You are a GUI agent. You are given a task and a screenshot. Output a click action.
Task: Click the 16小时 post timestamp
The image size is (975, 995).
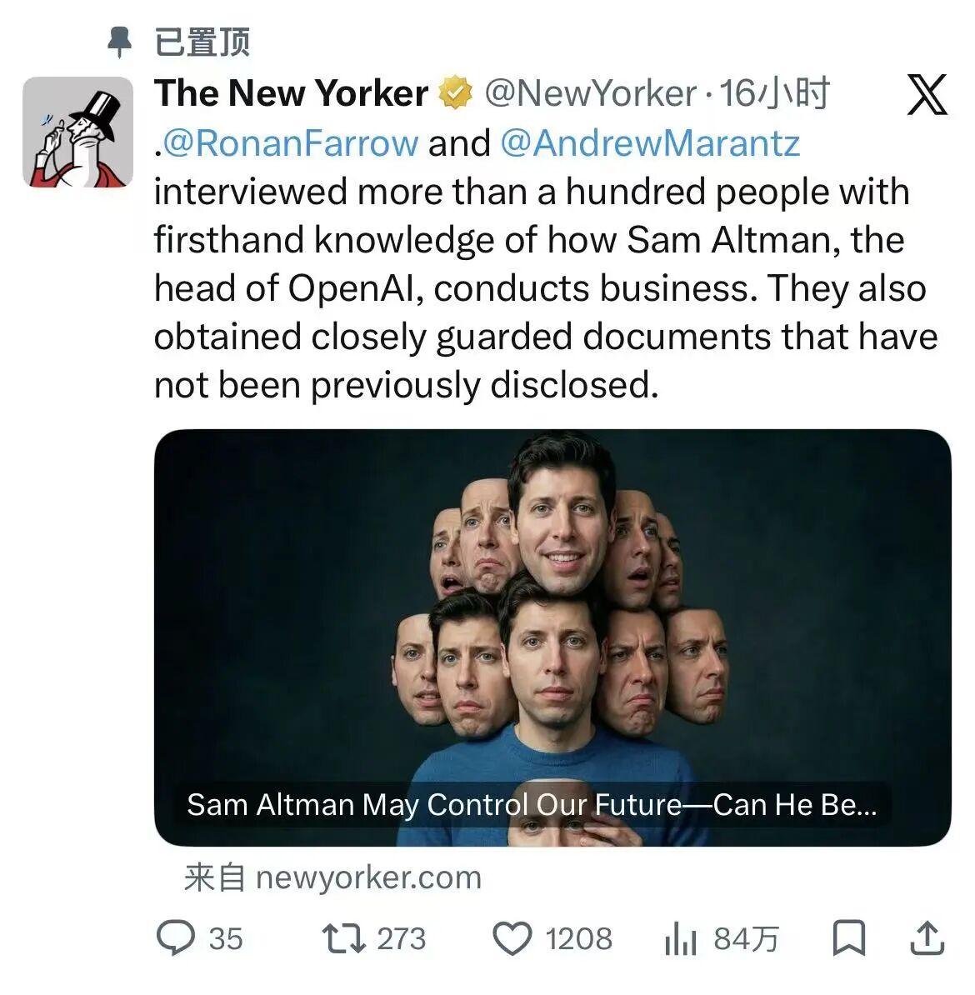[775, 93]
